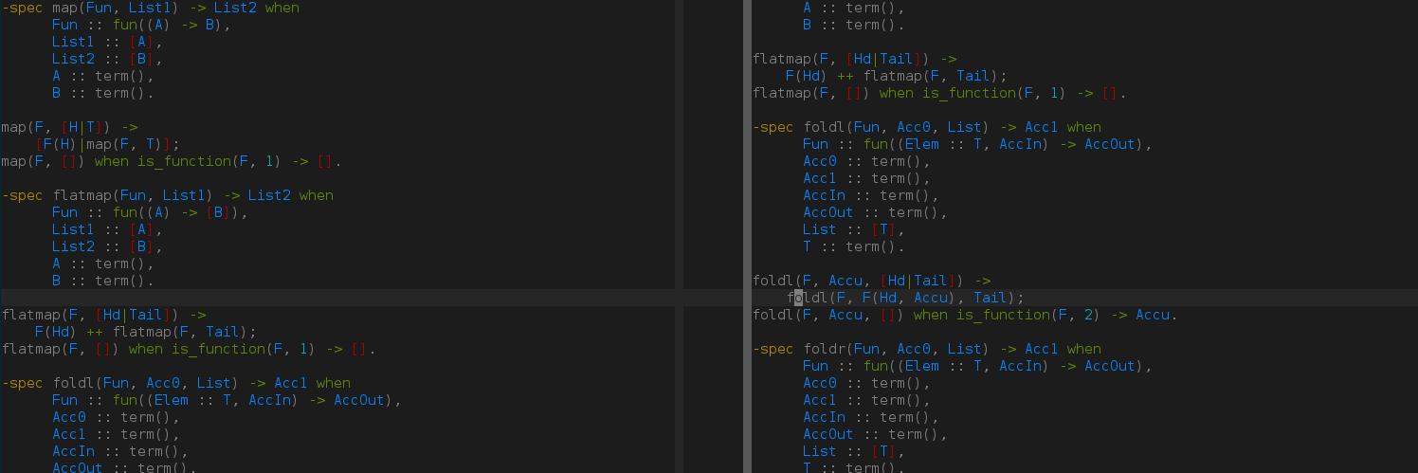Click 'AccOut :: term(),' under foldr spec
The image size is (1418, 473).
pos(876,434)
